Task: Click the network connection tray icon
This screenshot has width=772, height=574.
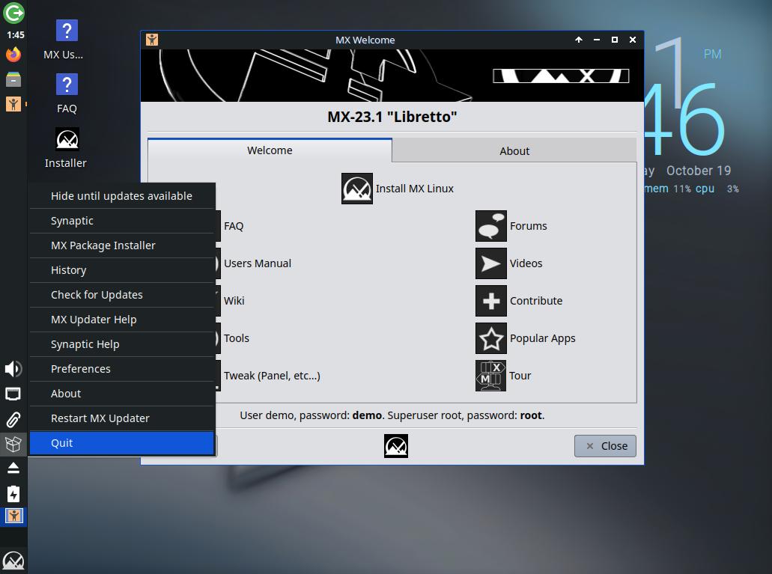Action: pos(13,394)
